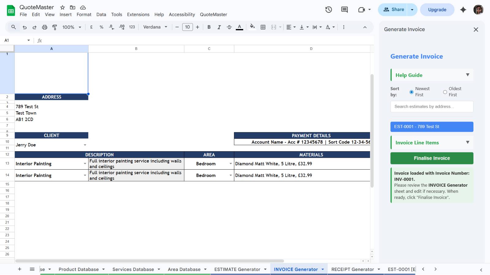Image resolution: width=490 pixels, height=275 pixels.
Task: Open the Extensions menu
Action: 138,14
